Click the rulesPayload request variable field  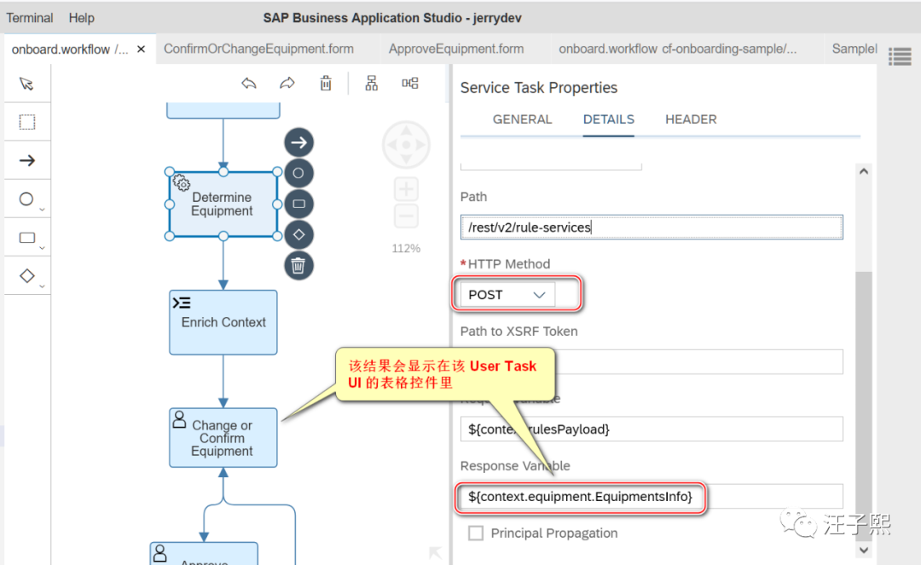pyautogui.click(x=652, y=429)
